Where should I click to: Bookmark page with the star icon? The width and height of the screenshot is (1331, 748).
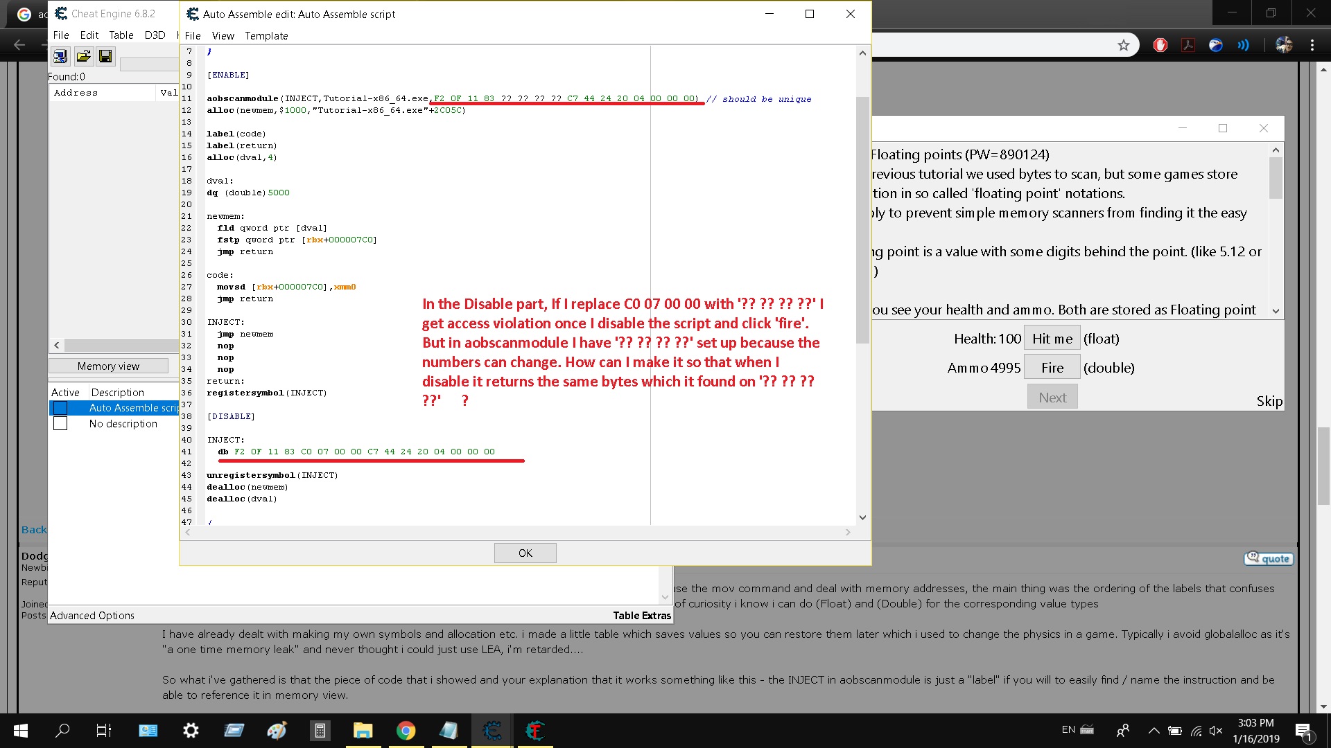(x=1124, y=45)
